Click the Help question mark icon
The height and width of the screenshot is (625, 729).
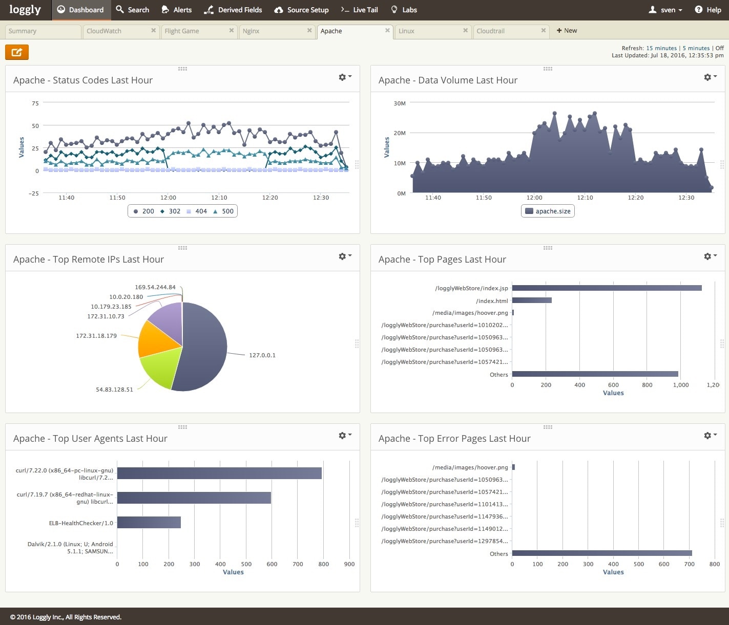coord(698,10)
